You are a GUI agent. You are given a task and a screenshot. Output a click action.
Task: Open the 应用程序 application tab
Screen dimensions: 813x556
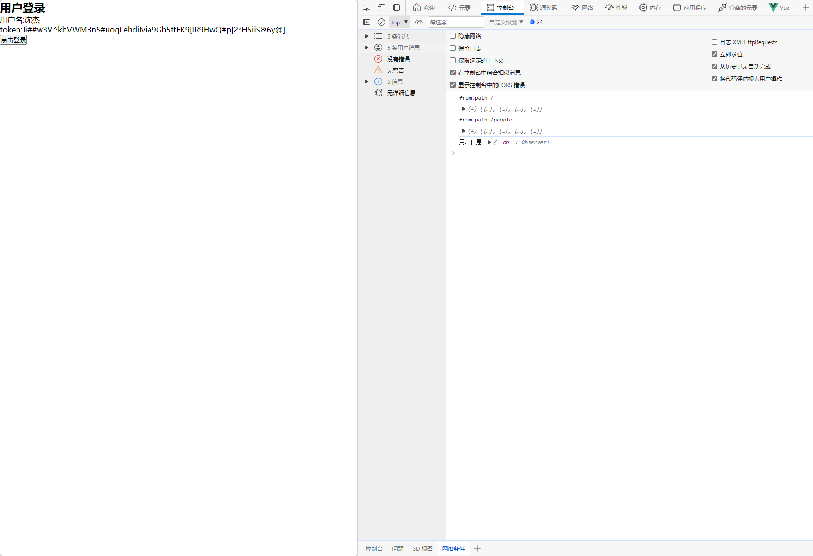point(690,8)
